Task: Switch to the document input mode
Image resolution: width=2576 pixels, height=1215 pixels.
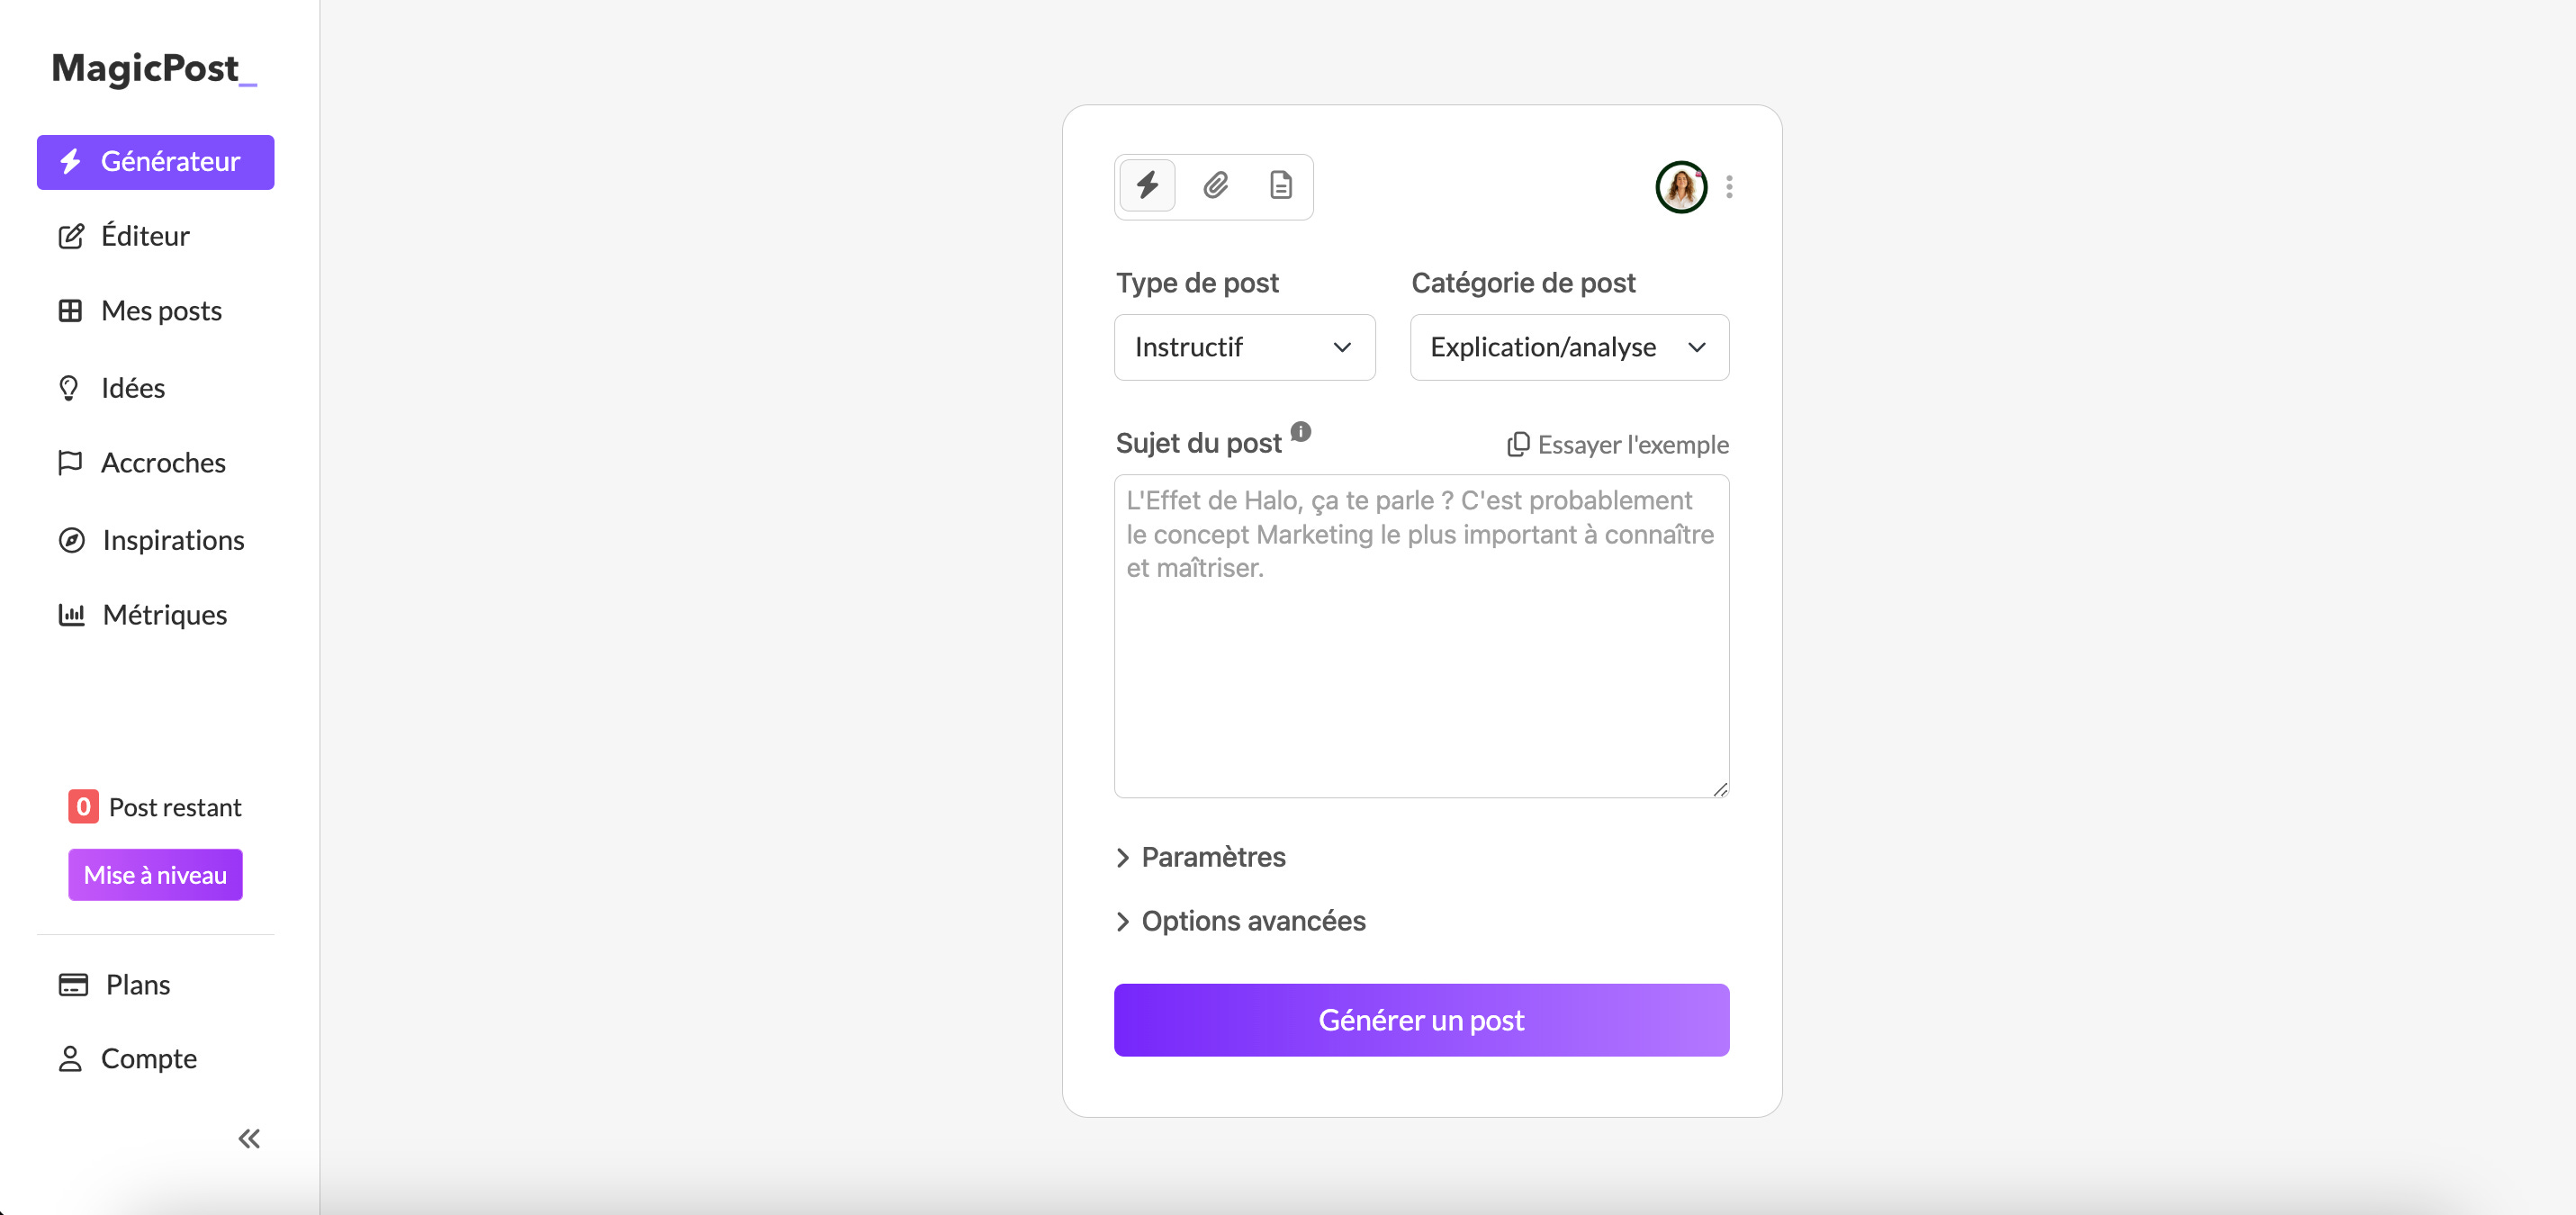Action: coord(1281,186)
